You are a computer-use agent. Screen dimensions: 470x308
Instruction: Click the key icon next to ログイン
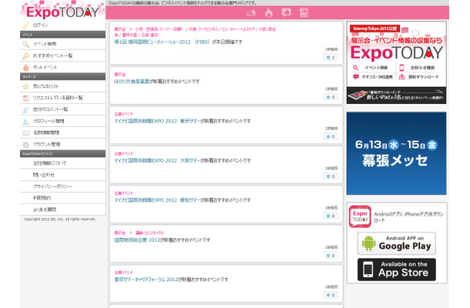(26, 25)
